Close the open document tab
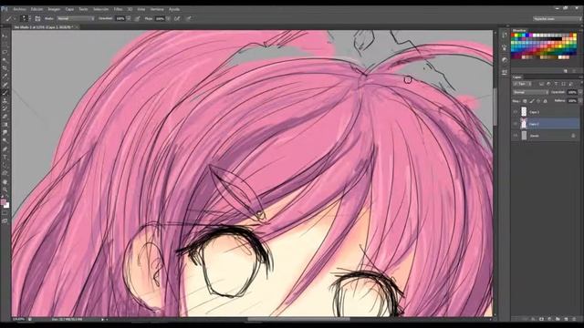 [77, 27]
